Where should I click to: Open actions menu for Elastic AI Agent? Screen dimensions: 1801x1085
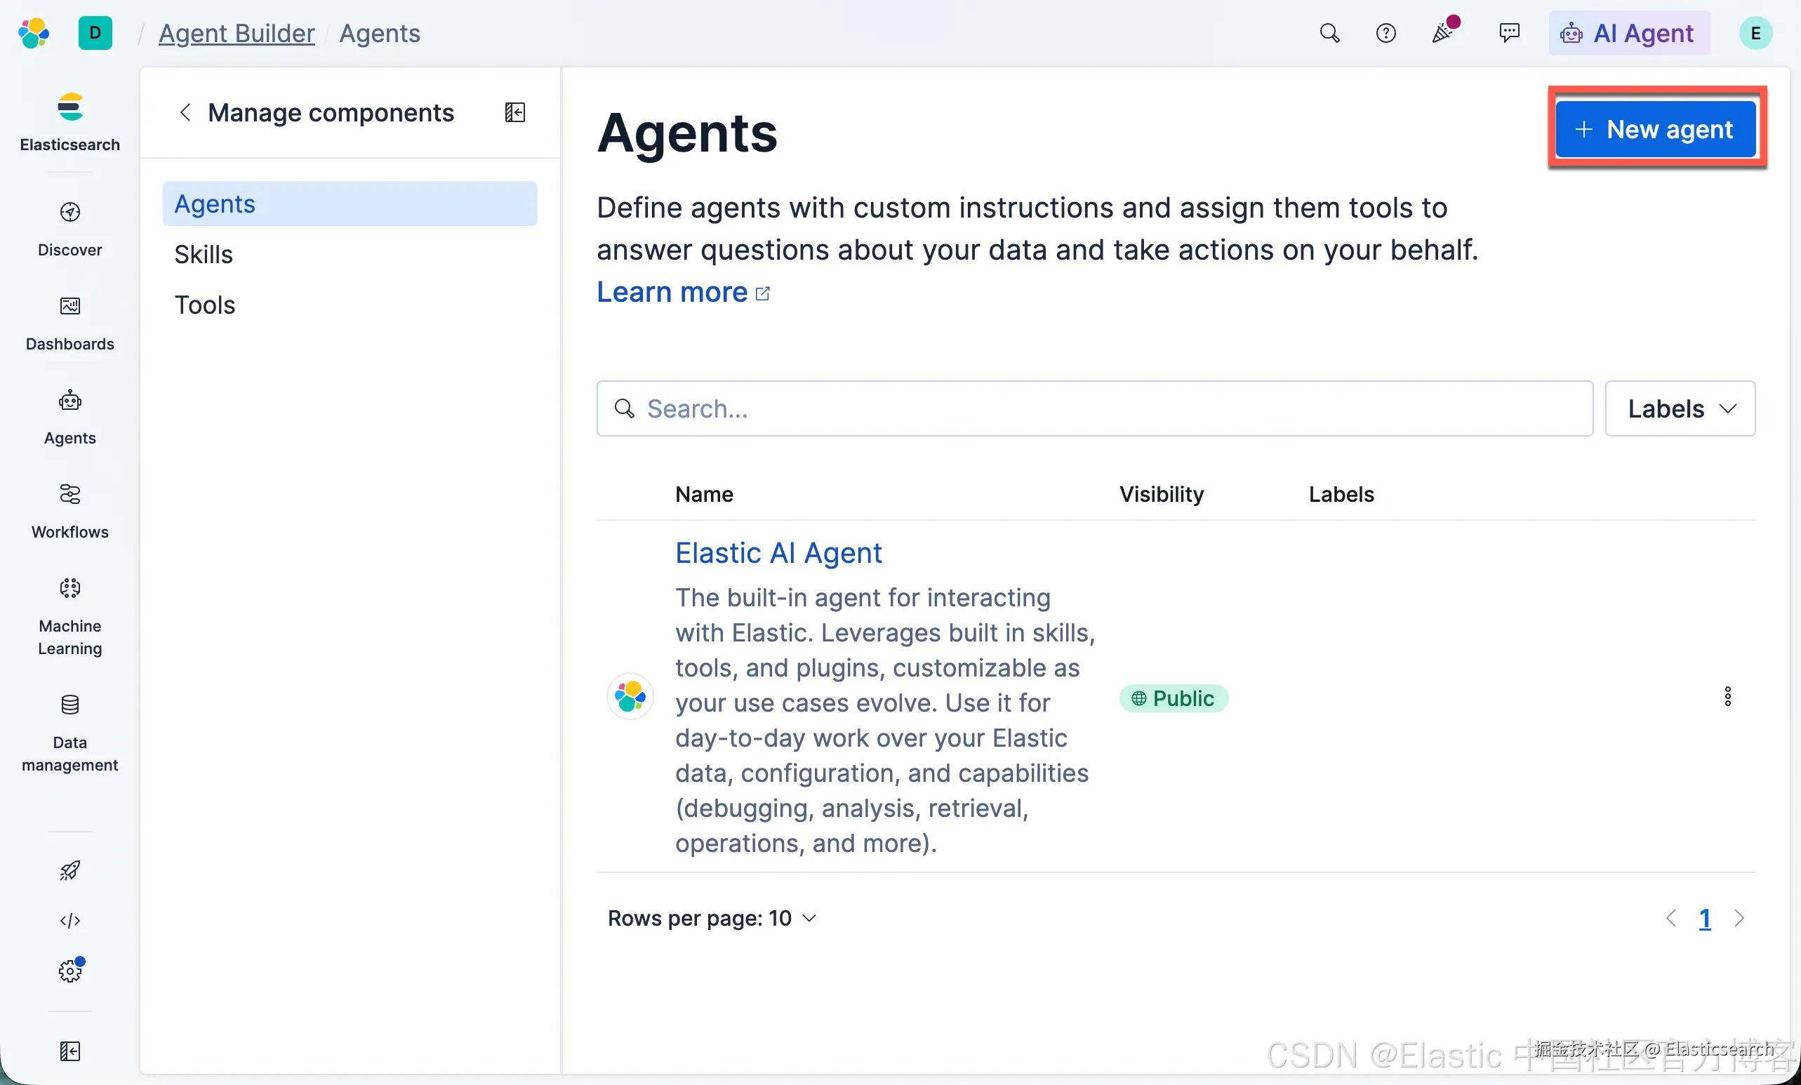point(1728,696)
